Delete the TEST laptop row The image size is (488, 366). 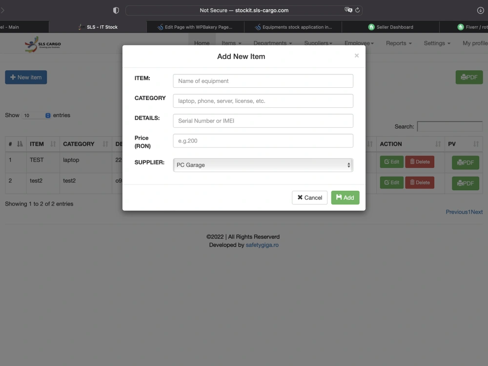[420, 162]
